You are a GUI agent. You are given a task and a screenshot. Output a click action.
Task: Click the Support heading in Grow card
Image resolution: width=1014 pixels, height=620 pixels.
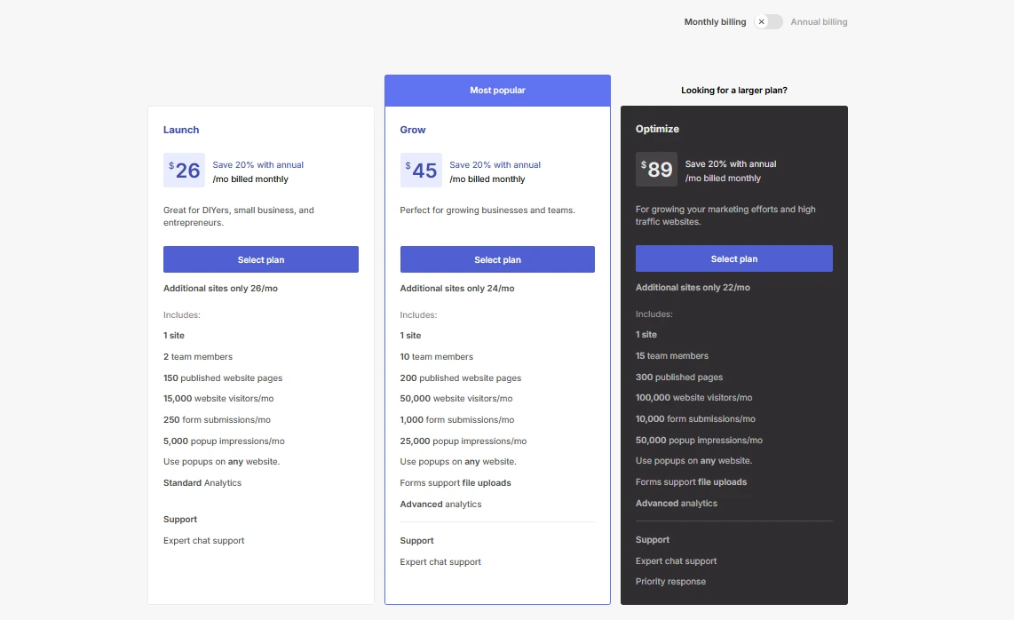416,541
